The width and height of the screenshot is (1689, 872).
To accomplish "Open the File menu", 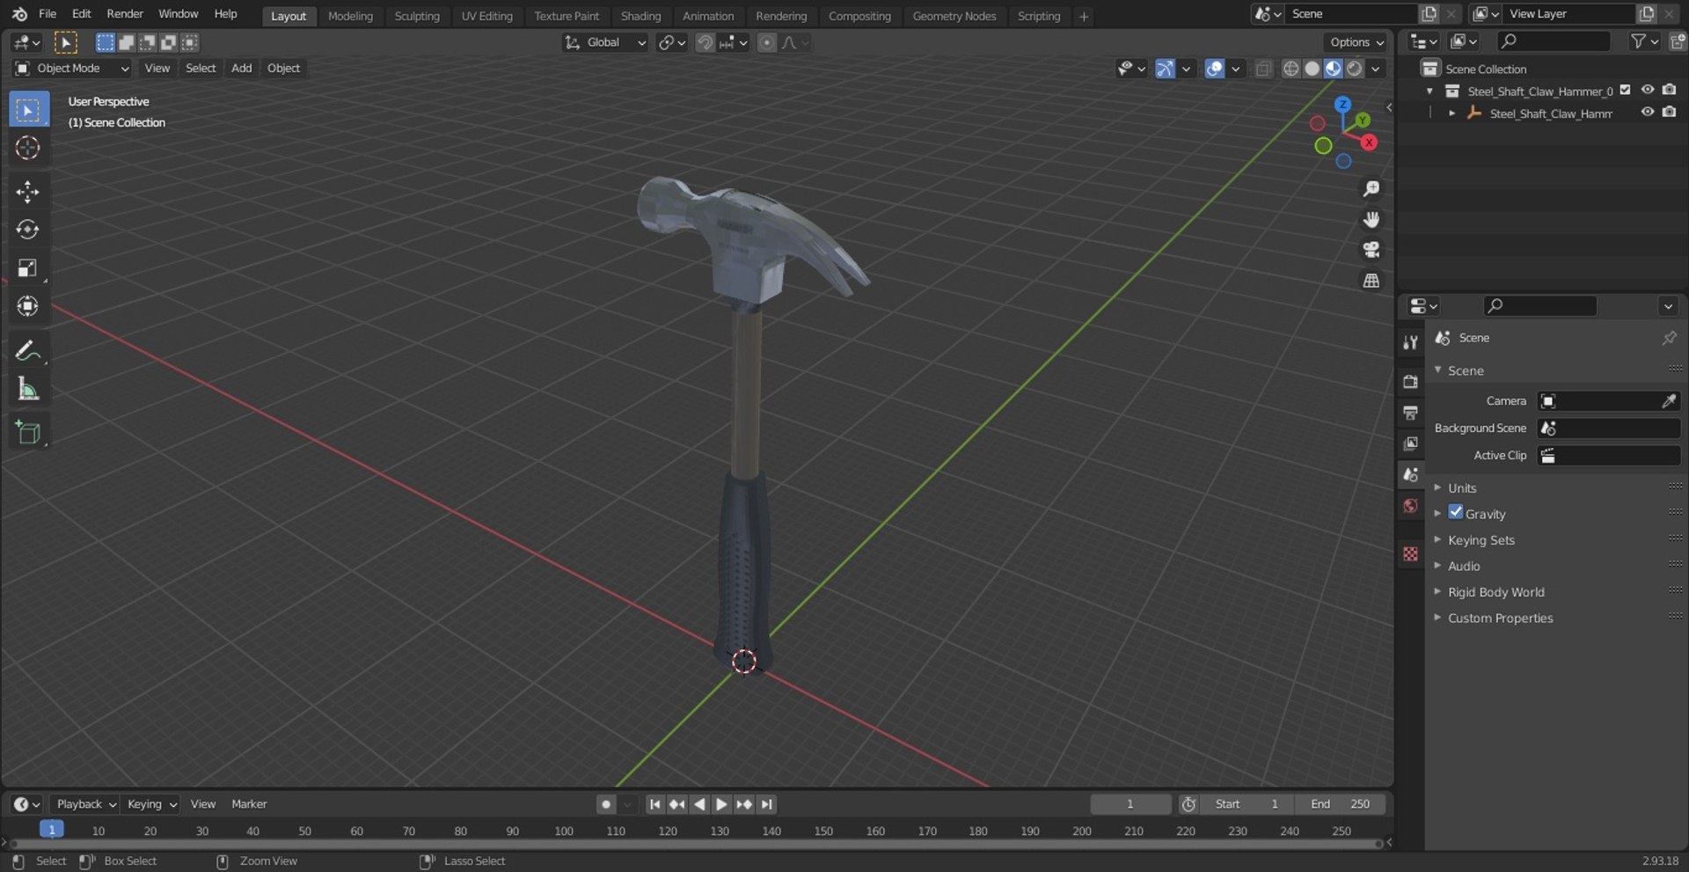I will click(48, 14).
